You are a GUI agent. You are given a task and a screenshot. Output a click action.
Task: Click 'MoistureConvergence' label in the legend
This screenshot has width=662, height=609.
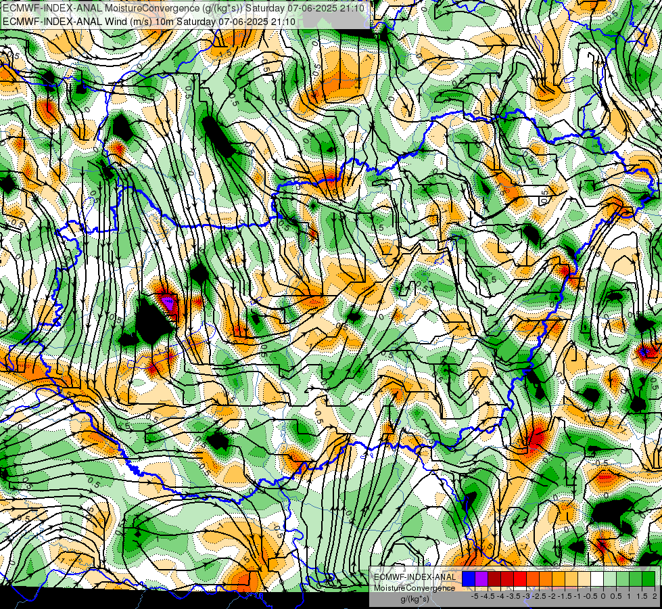point(415,588)
